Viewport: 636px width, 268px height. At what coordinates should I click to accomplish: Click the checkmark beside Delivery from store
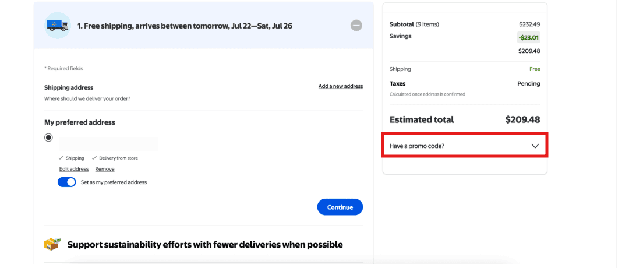click(x=94, y=158)
